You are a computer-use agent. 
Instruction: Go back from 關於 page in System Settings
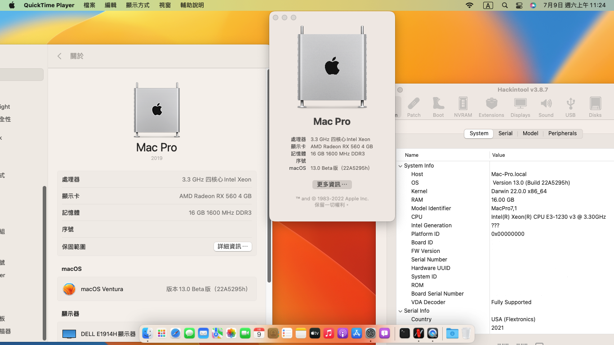59,56
